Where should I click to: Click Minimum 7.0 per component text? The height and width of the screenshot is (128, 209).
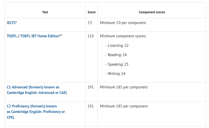coord(123,23)
